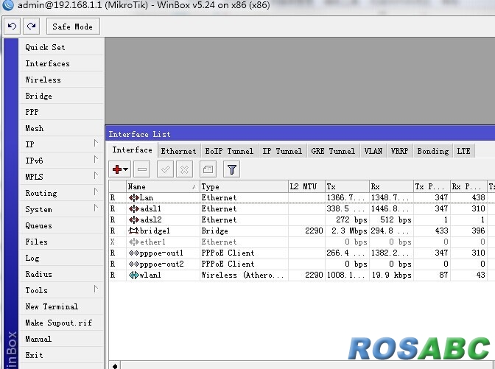
Task: Click the enable (checkmark) toolbar button
Action: point(165,169)
